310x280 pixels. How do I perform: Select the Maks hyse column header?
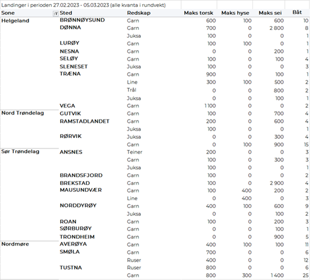[235, 13]
